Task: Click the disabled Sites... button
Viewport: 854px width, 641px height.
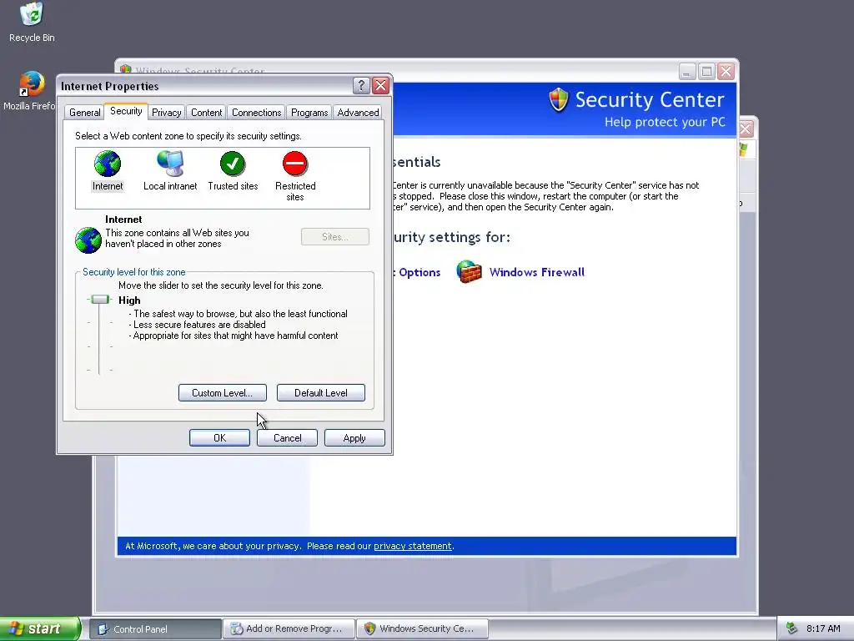Action: click(335, 236)
